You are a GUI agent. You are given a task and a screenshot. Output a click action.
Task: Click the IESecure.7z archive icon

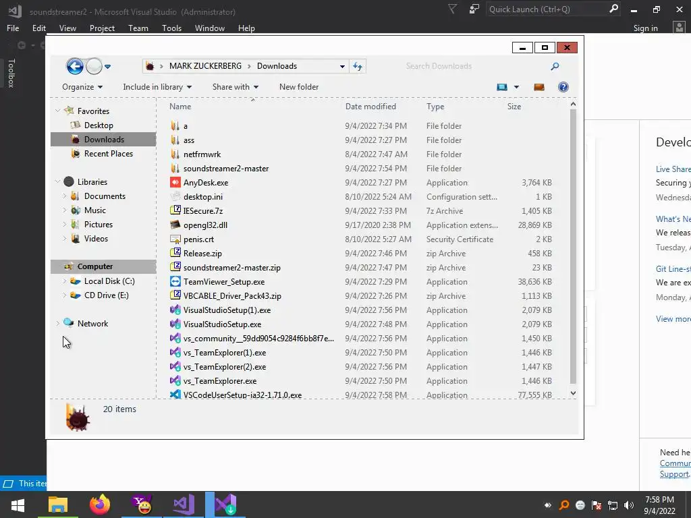click(x=175, y=210)
